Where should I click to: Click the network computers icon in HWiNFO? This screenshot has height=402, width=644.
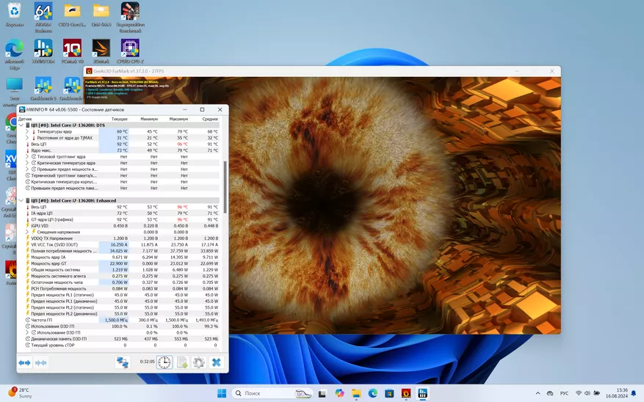[x=123, y=362]
